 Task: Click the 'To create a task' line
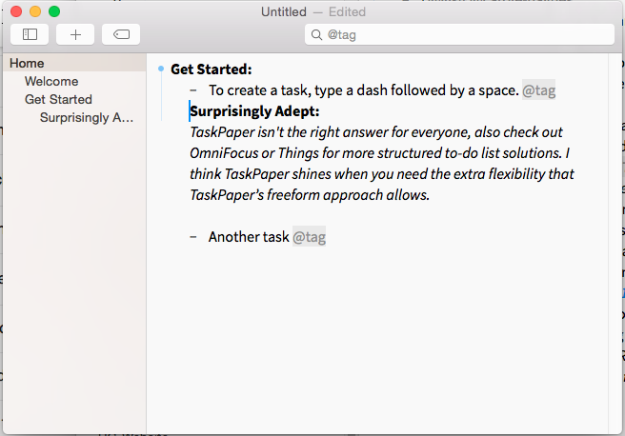pos(364,90)
